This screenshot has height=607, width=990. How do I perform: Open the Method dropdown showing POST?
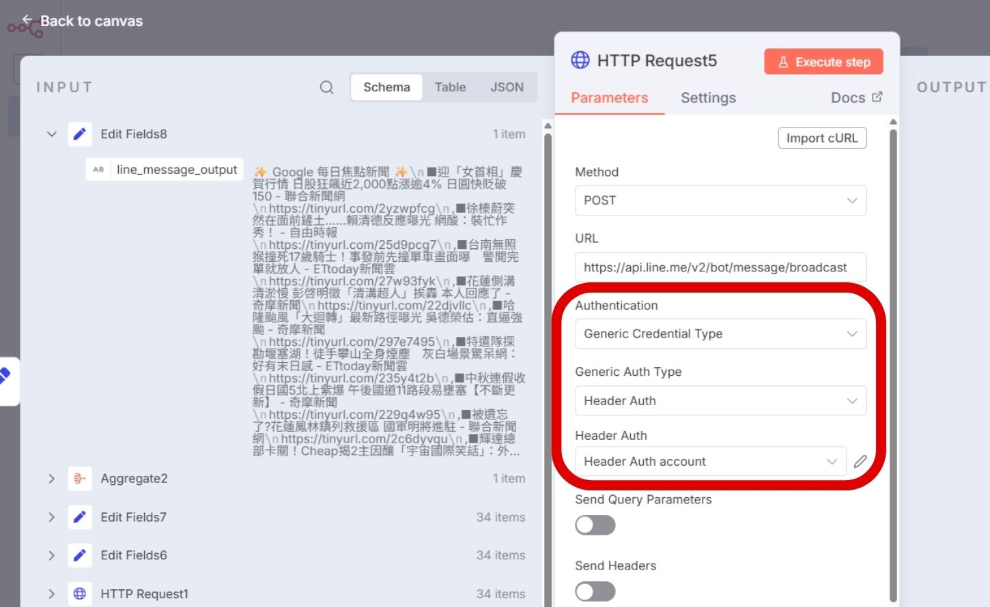720,201
